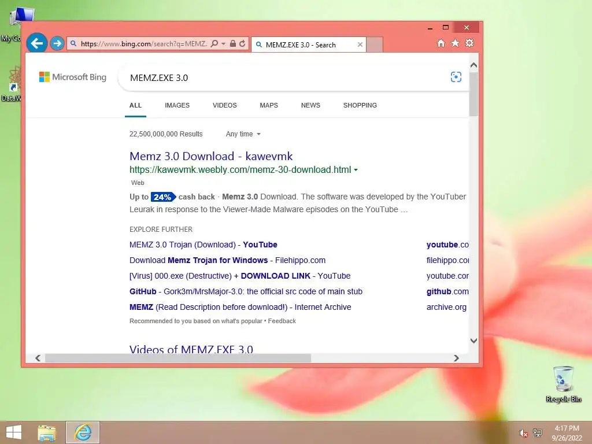Open the taskbar clock showing 4:17 PM
The image size is (592, 444).
(x=567, y=433)
